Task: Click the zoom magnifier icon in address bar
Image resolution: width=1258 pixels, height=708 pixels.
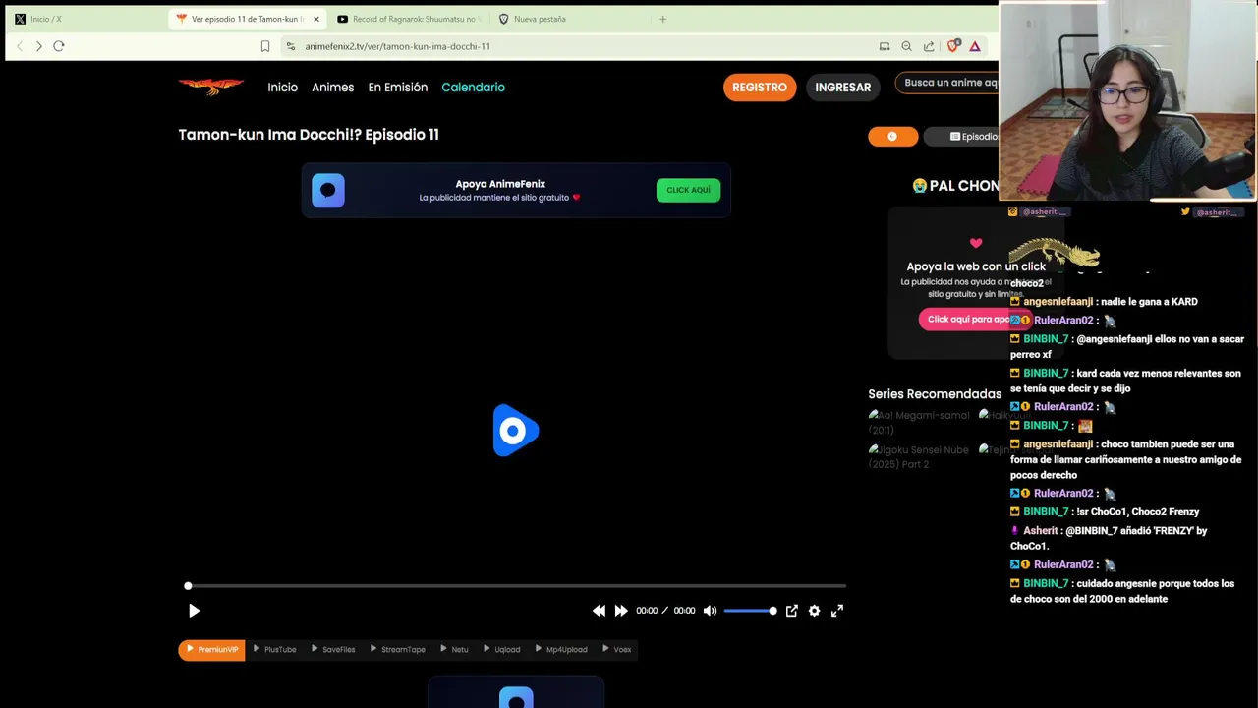Action: click(x=906, y=46)
